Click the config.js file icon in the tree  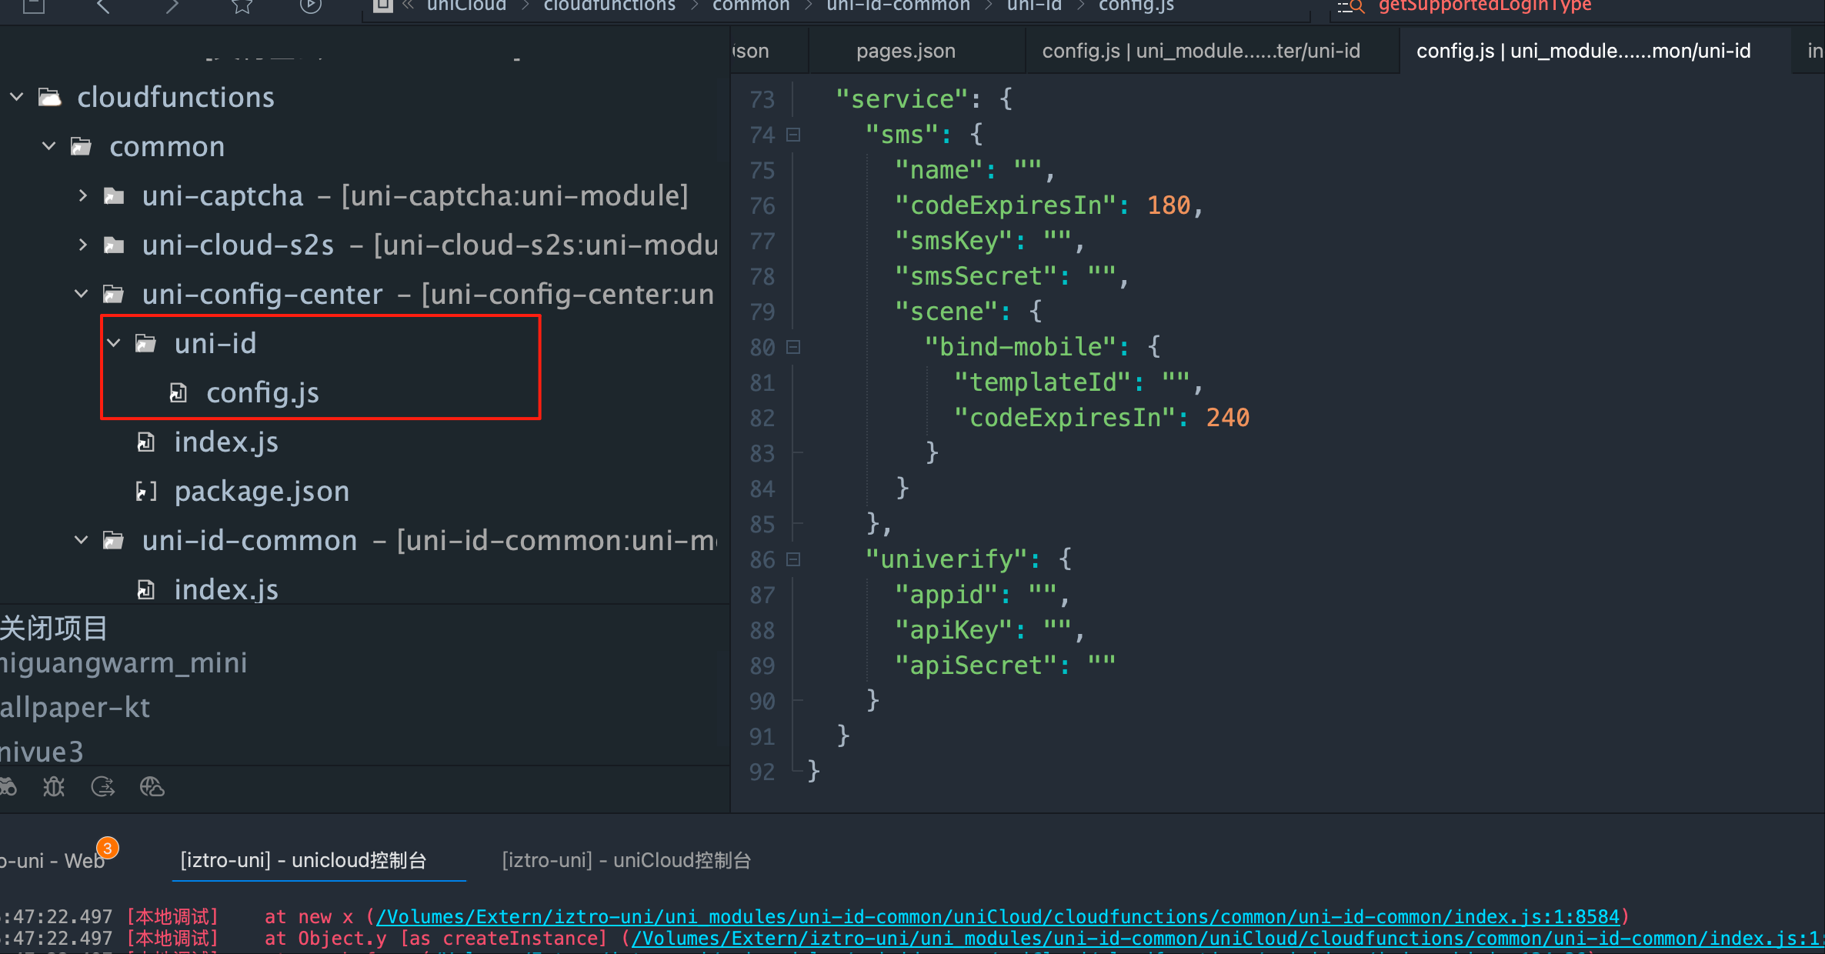(x=178, y=393)
